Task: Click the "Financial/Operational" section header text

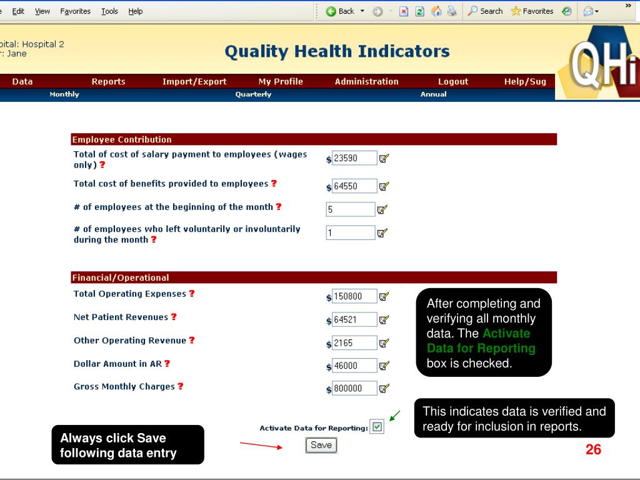Action: (x=121, y=277)
